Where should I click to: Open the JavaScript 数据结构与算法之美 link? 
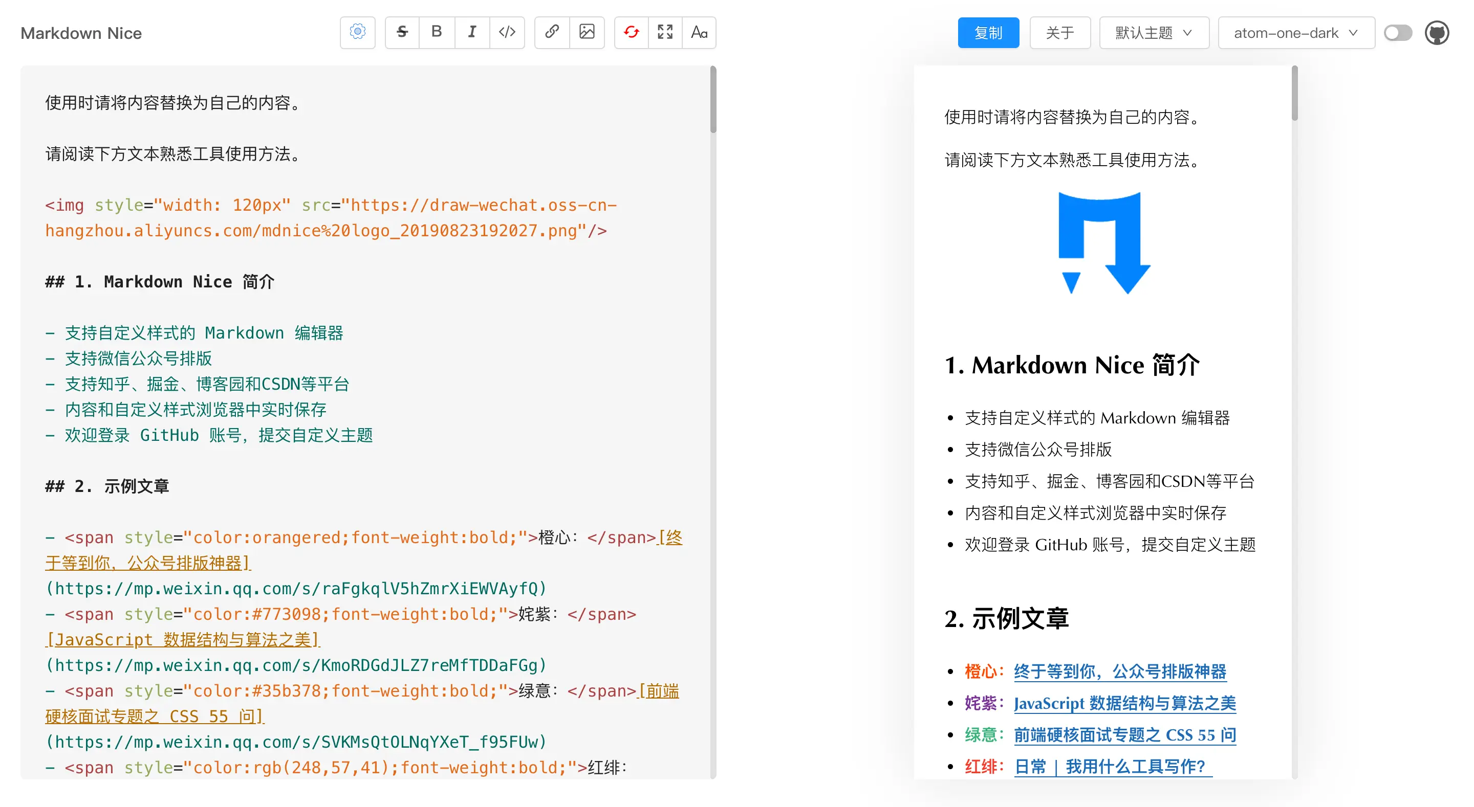tap(1124, 703)
